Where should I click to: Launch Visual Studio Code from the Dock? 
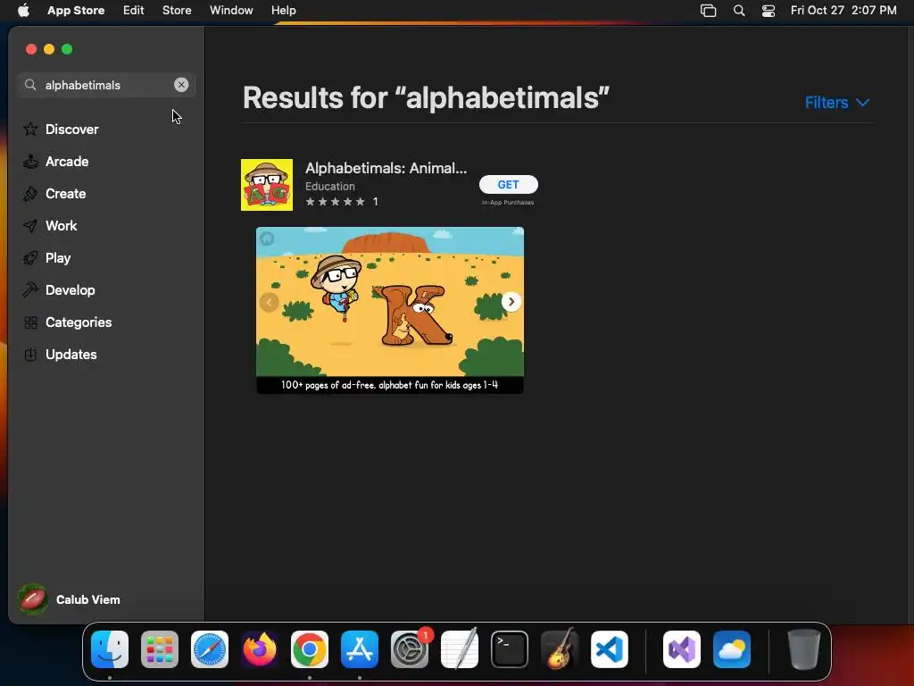pyautogui.click(x=609, y=649)
